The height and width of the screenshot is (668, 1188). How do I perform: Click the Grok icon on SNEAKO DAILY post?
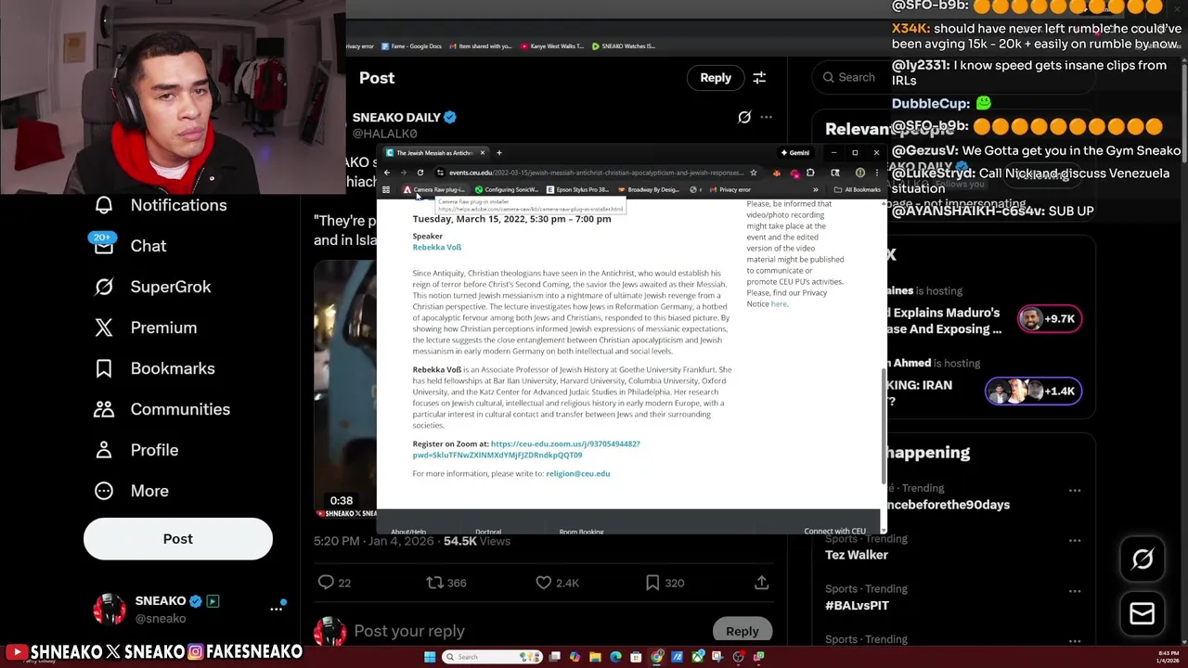[744, 117]
